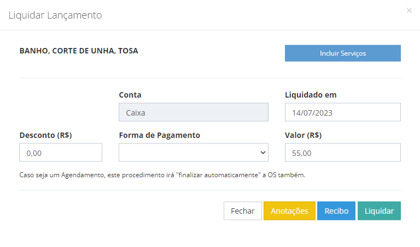This screenshot has width=420, height=247.
Task: Click into the Desconto amount field
Action: (61, 153)
